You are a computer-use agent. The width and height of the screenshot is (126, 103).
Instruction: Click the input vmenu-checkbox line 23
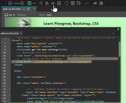coord(71,92)
